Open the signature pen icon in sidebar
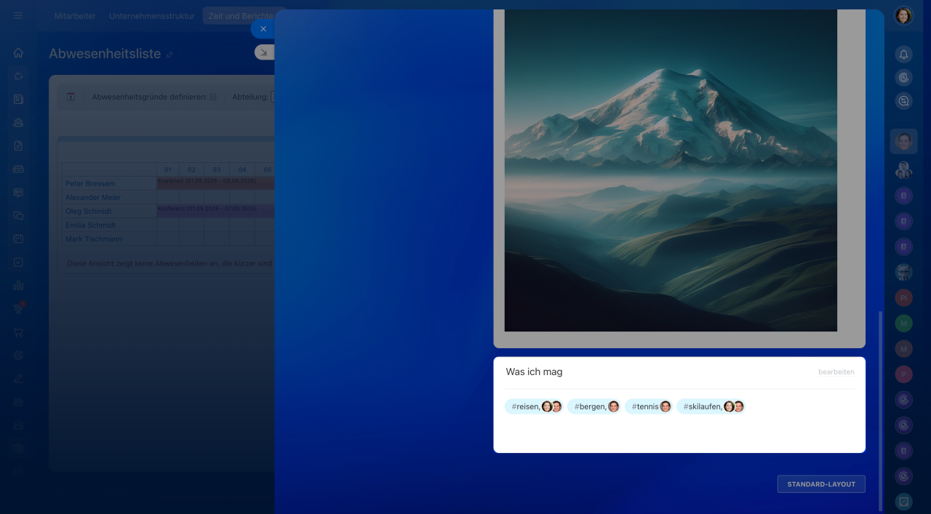This screenshot has width=931, height=514. click(18, 378)
